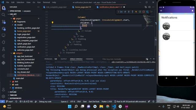The image size is (196, 110).
Task: Expand the fragments folder
Action: click(21, 22)
